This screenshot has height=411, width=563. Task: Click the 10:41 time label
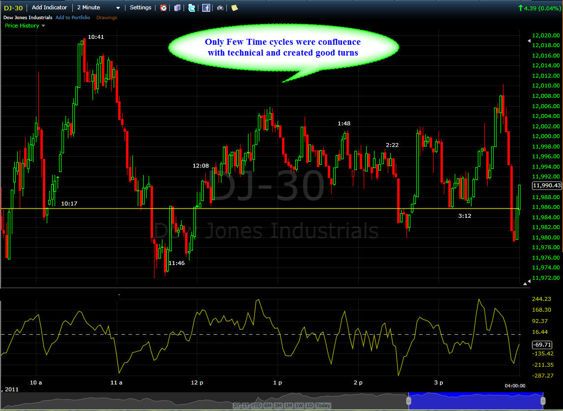[x=96, y=37]
